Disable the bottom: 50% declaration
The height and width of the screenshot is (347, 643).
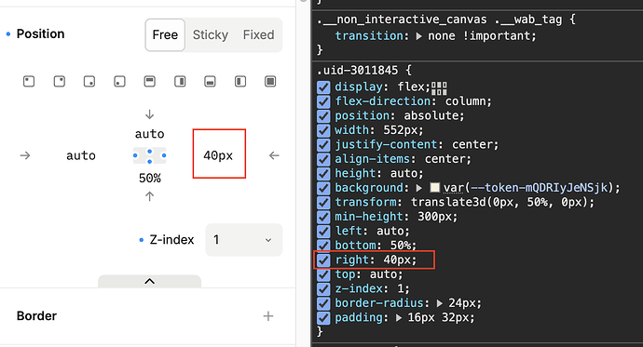point(323,246)
